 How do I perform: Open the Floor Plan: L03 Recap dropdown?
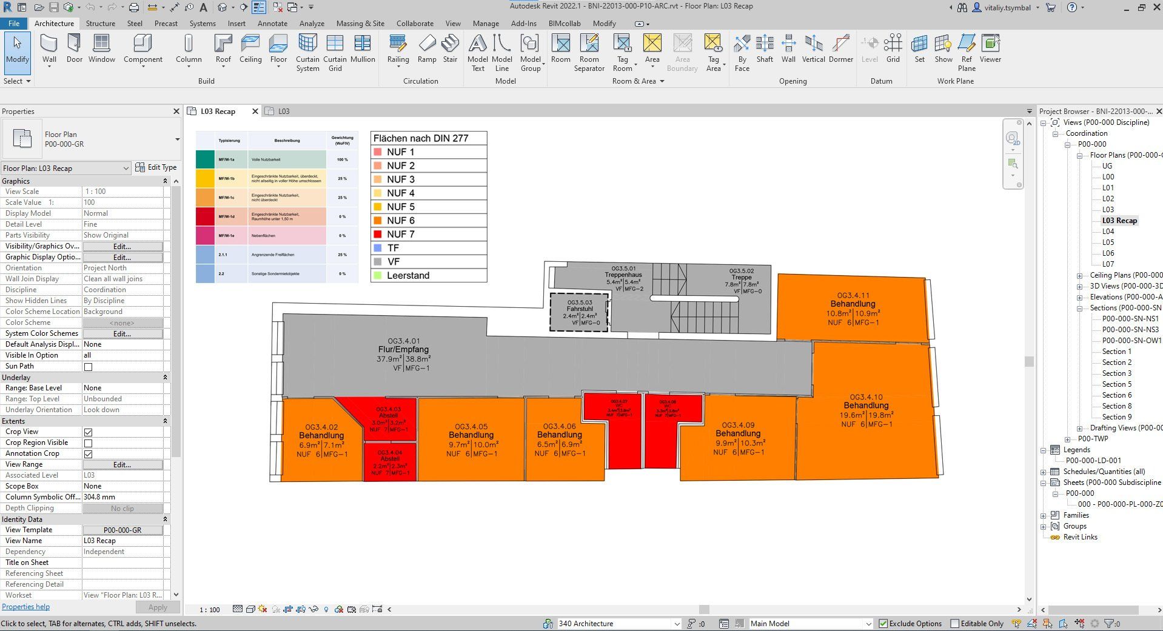(x=65, y=168)
